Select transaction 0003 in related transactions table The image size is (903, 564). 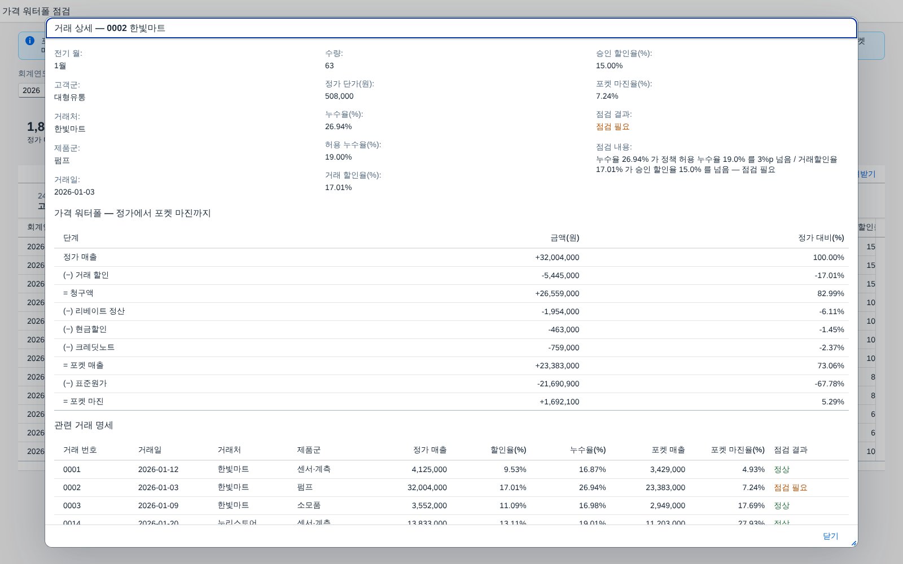(451, 505)
